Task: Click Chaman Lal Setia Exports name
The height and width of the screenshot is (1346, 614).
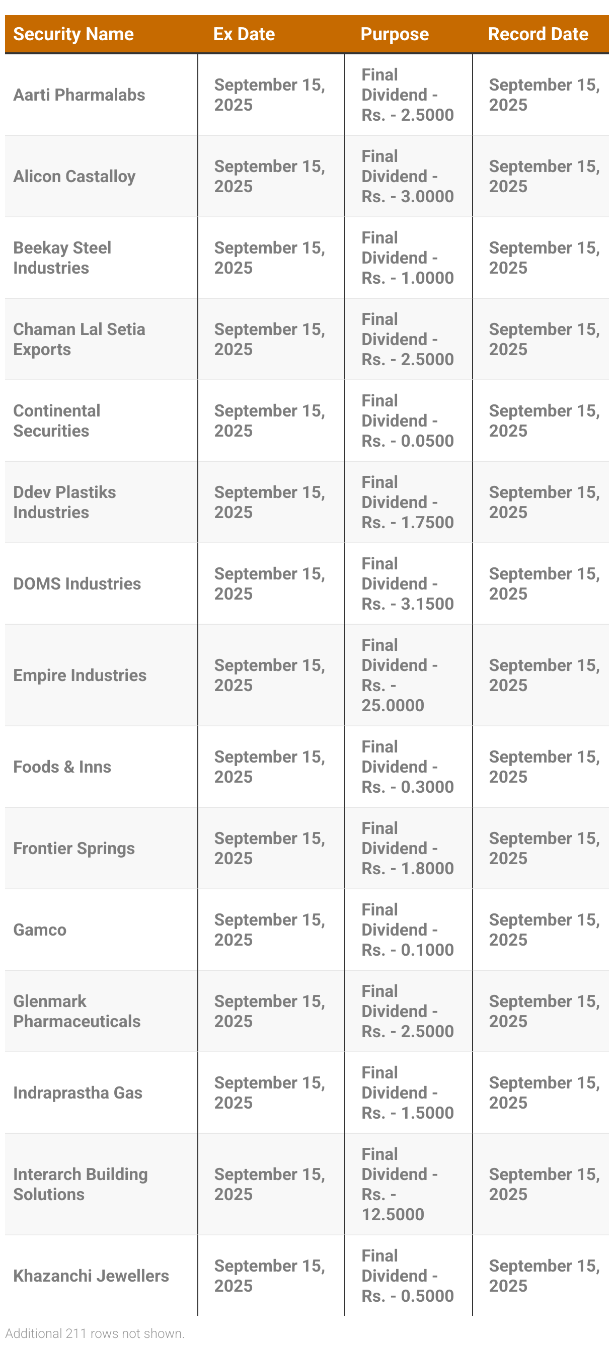Action: point(79,339)
